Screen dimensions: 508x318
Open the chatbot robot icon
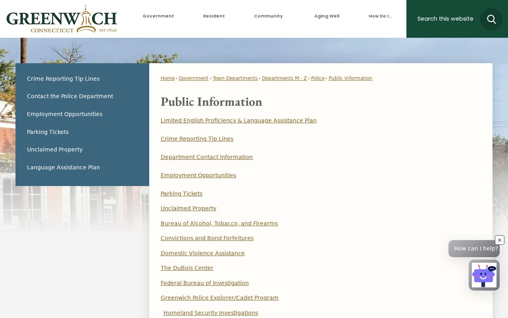[484, 275]
